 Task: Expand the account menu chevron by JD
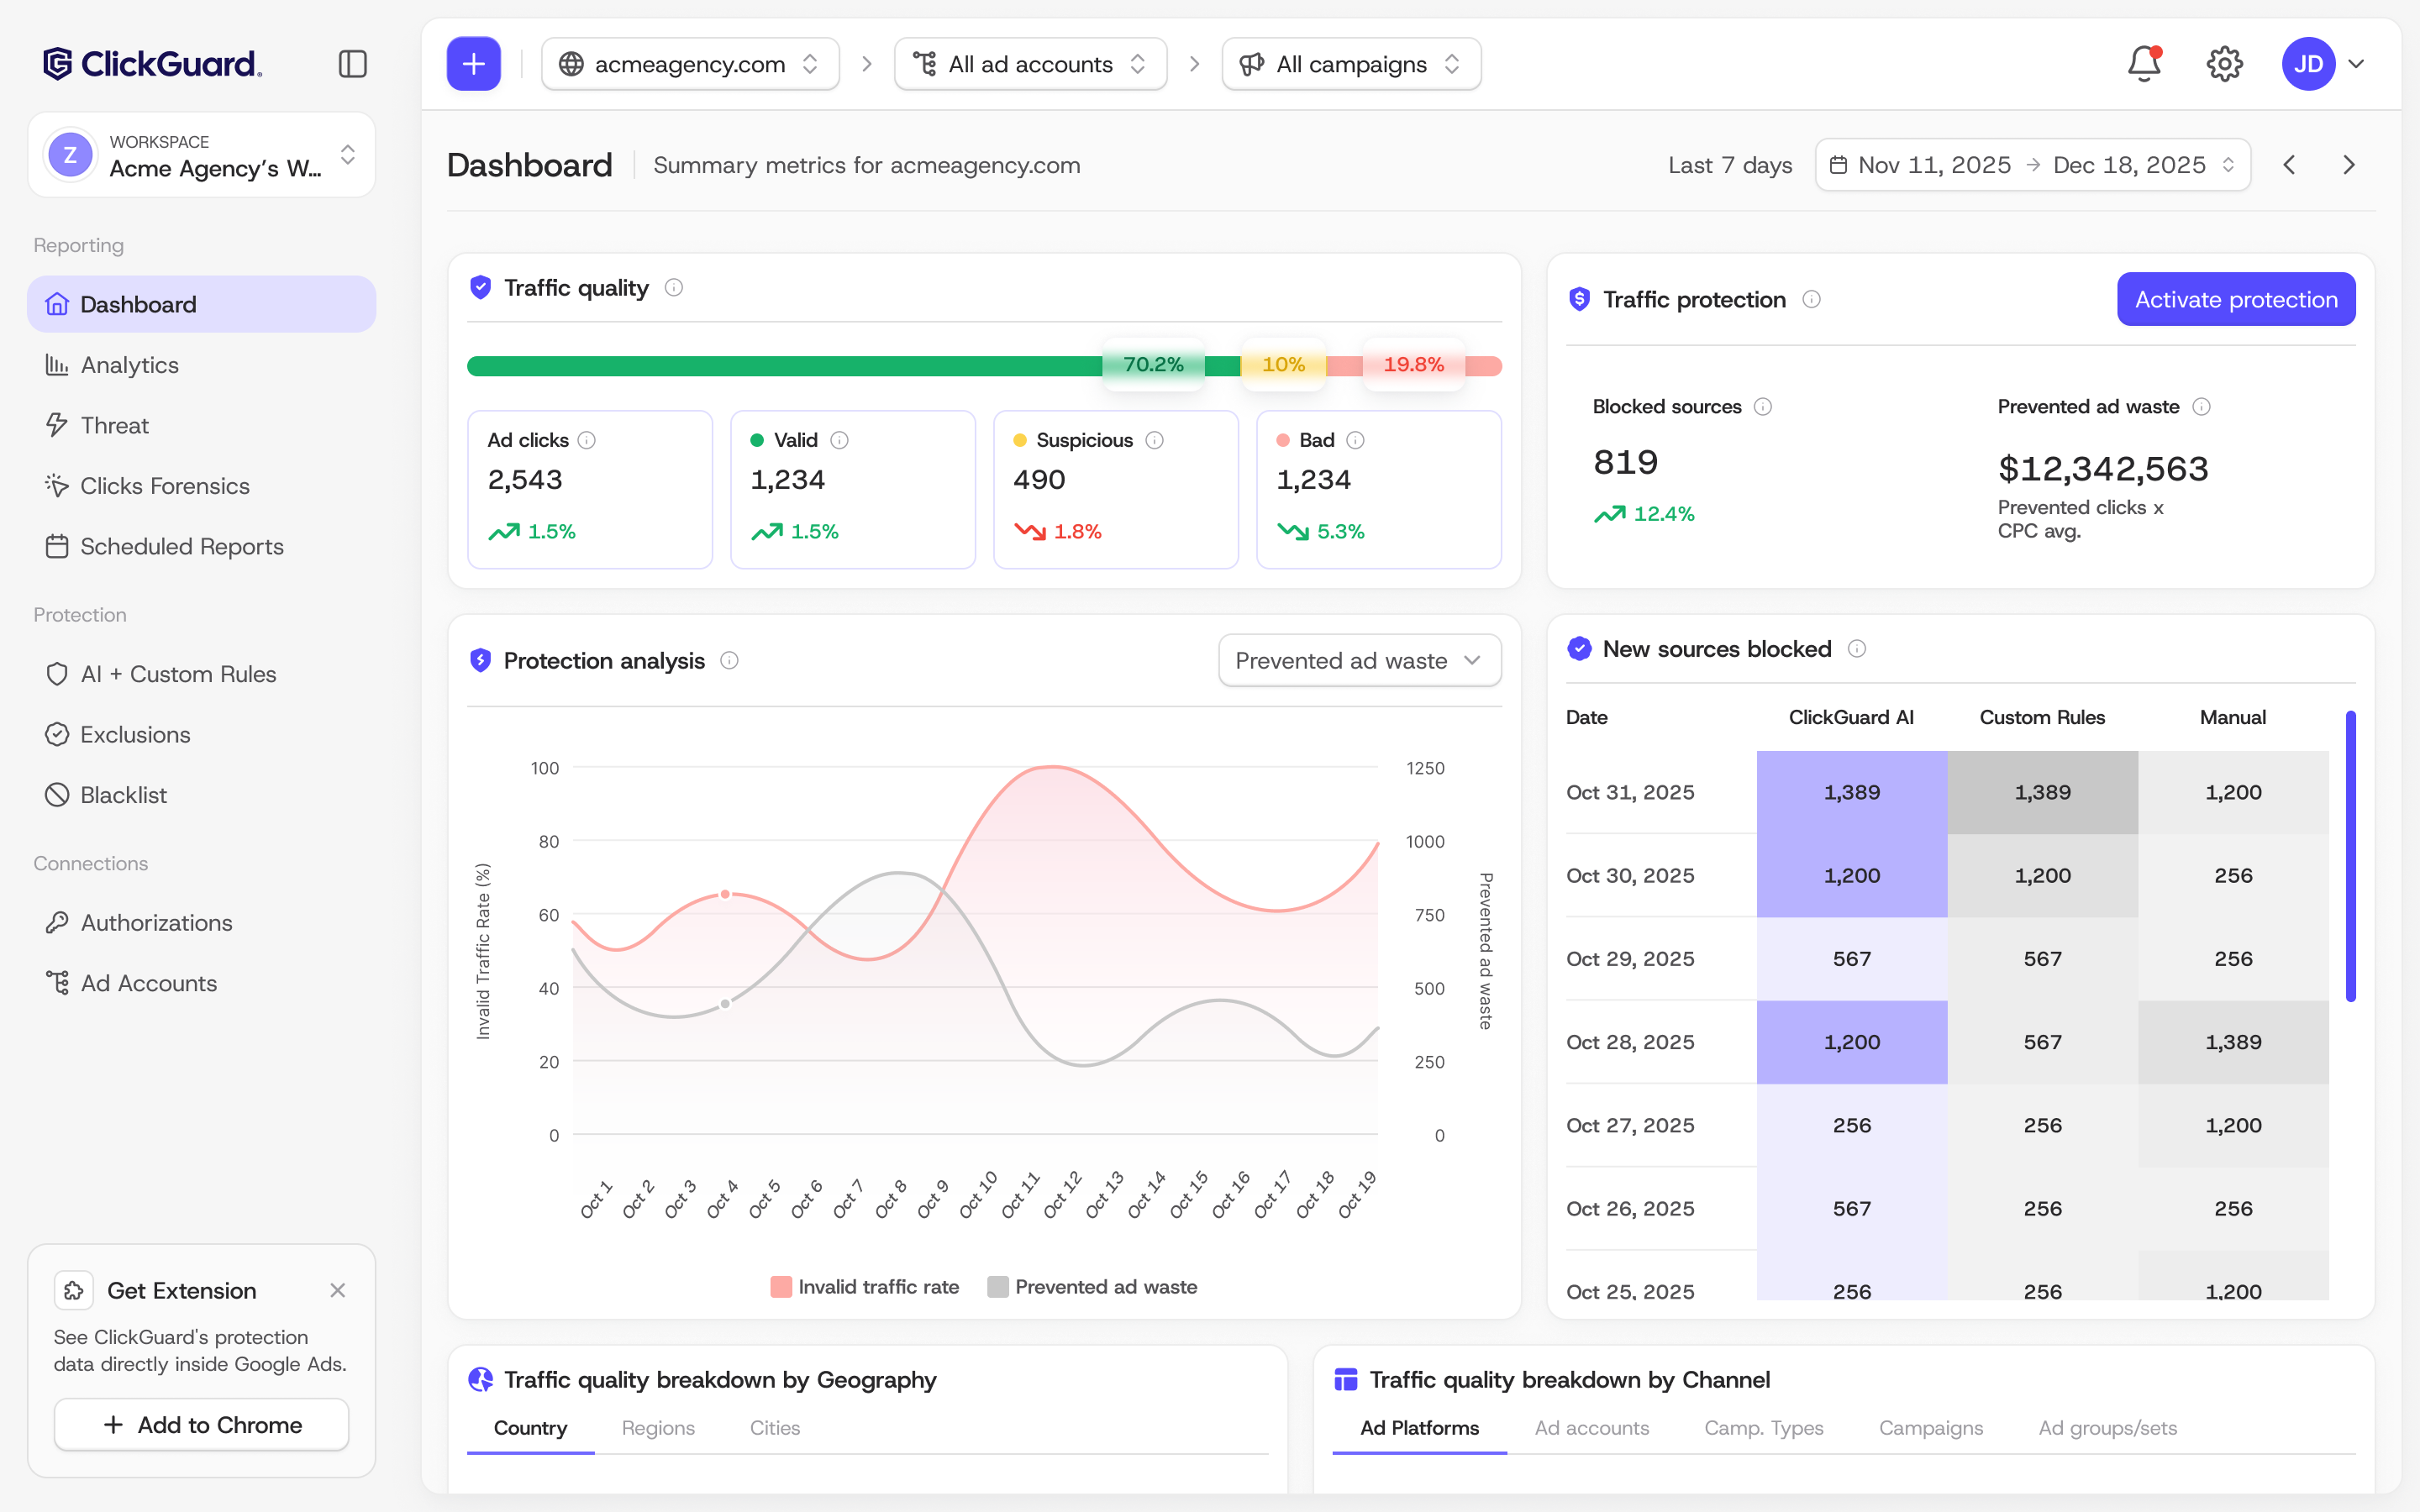tap(2357, 64)
